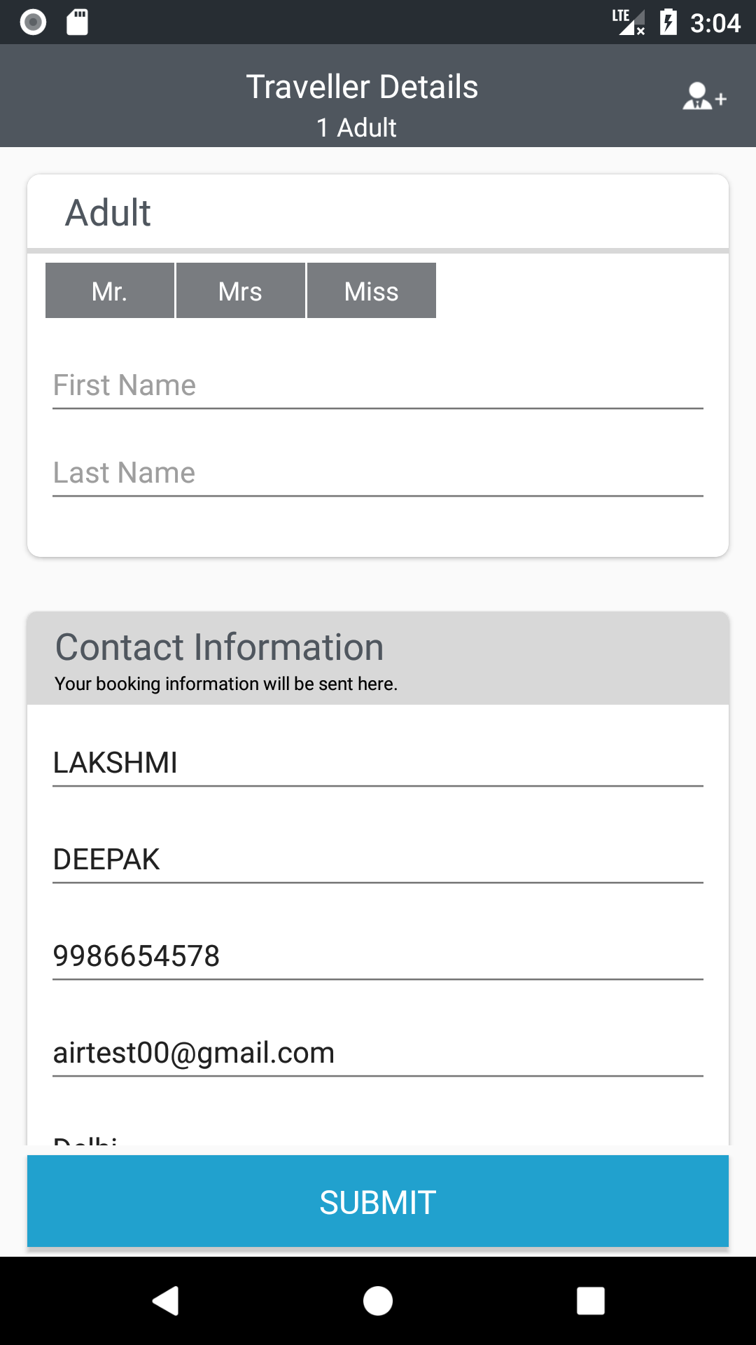
Task: Edit the email airtest00@gmail.com field
Action: tap(378, 1053)
